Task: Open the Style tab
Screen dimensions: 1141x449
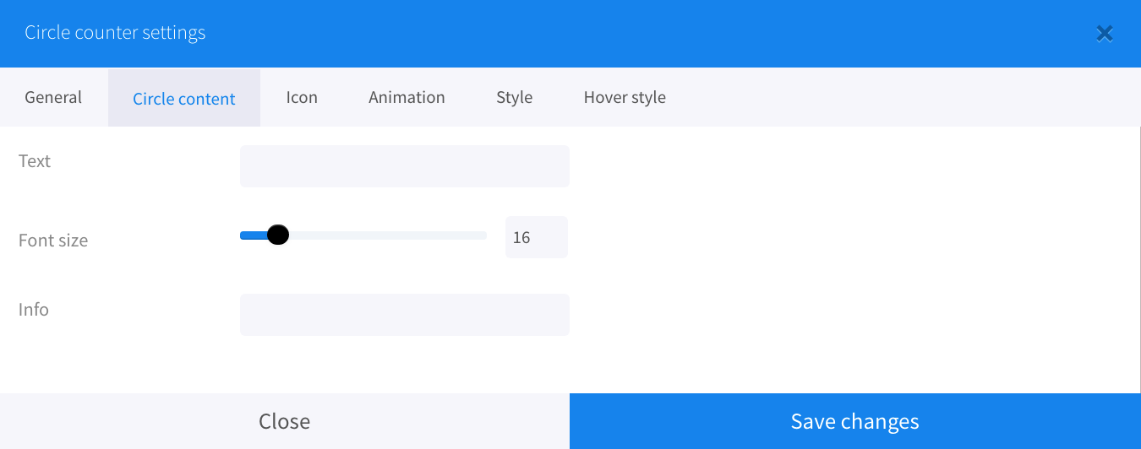Action: coord(514,97)
